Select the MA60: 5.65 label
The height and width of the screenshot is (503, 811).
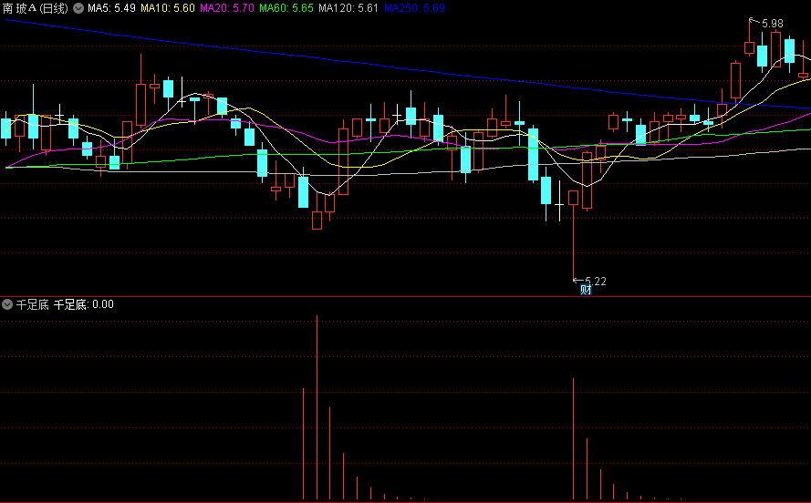286,8
